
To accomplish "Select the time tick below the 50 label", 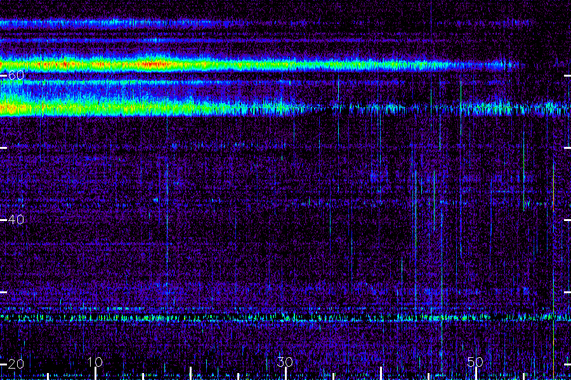I will click(476, 374).
